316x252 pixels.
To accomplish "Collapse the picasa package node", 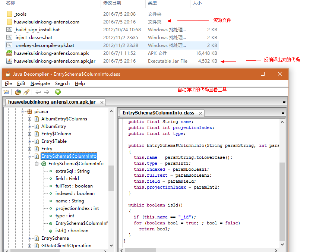I will (x=23, y=111).
